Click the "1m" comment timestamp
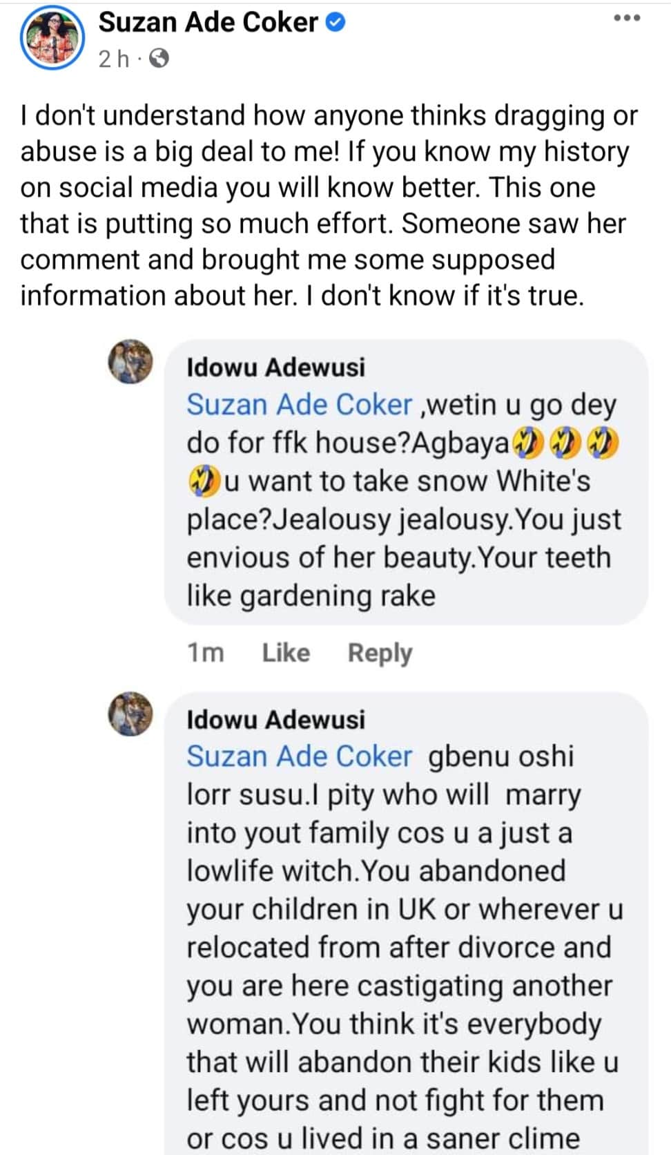Screen dimensions: 671x1155 [206, 652]
